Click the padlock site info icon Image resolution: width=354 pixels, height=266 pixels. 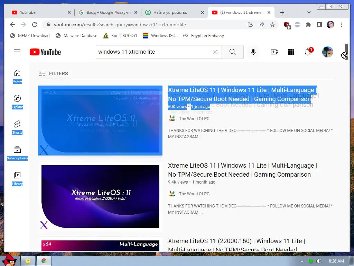pos(48,25)
